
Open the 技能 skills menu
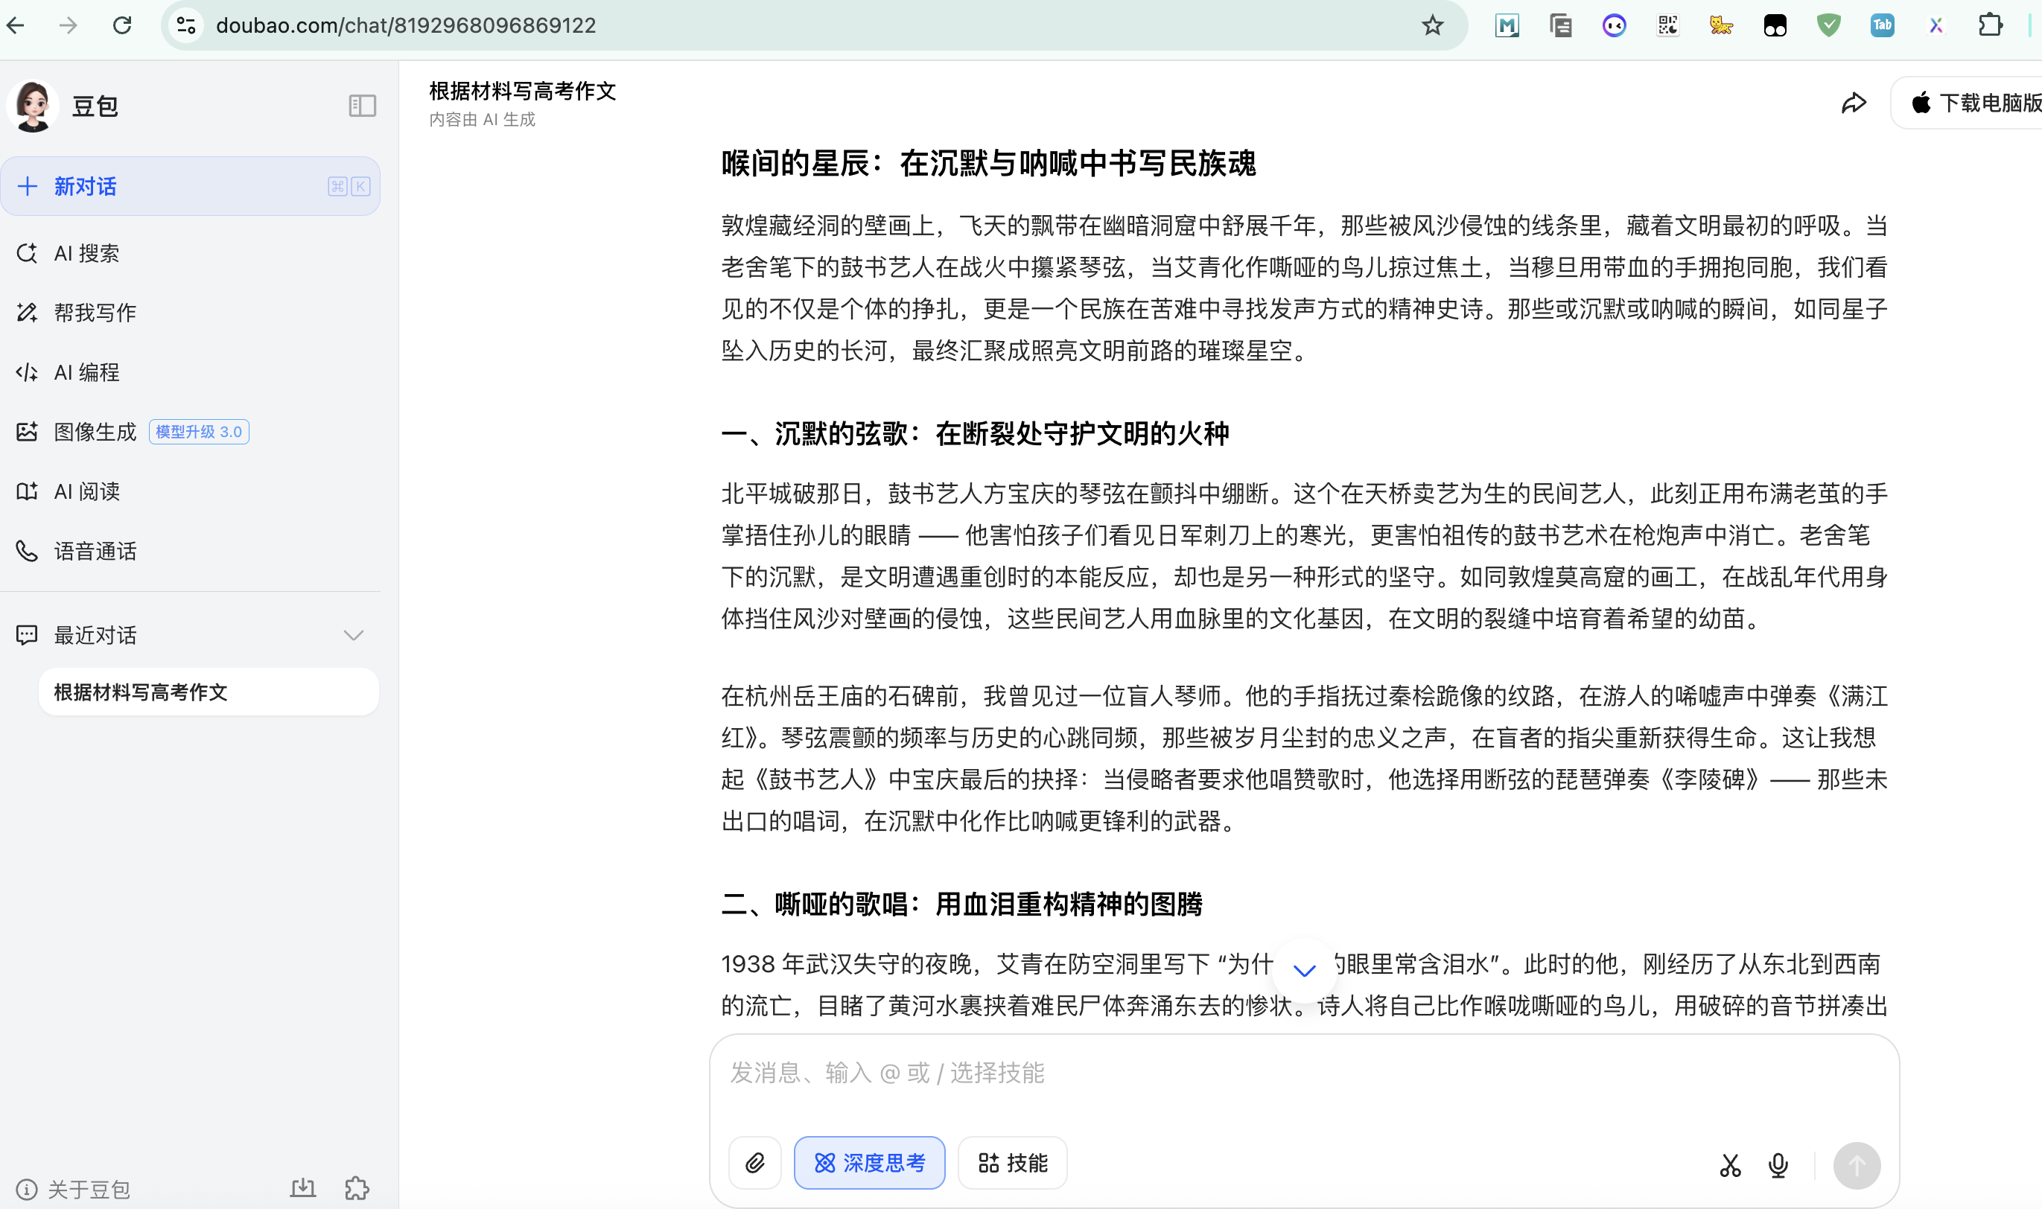pyautogui.click(x=1012, y=1163)
